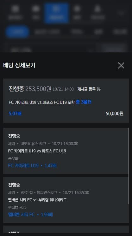Viewport: 132px width, 236px height.
Task: Click the 5.07배 total odds
Action: [x=15, y=114]
